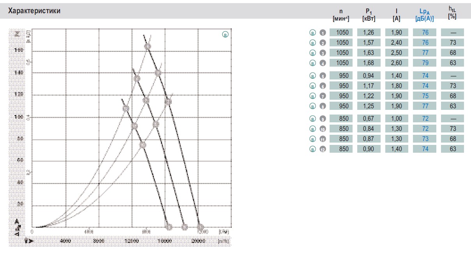Click the I [A] column header
The width and height of the screenshot is (471, 254).
[x=397, y=15]
